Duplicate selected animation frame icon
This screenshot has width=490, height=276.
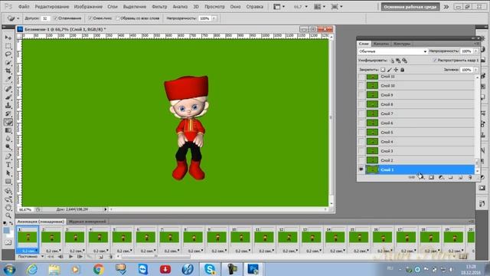[x=100, y=257]
